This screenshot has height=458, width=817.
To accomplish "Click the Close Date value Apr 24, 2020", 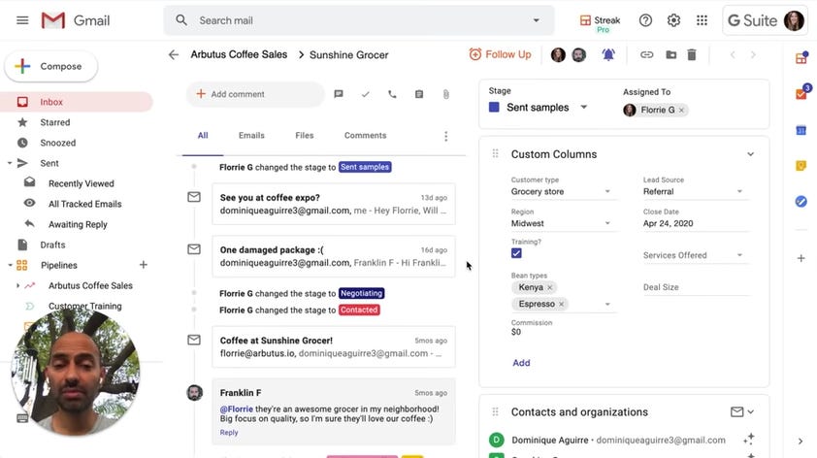I will [668, 223].
